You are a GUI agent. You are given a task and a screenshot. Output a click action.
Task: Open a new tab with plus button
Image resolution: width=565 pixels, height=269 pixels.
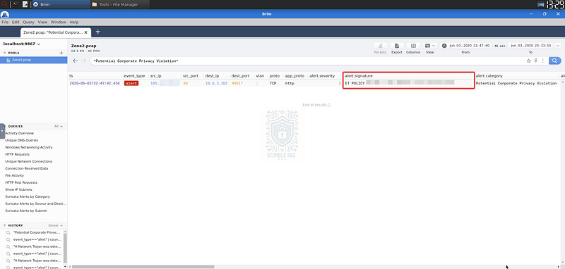click(x=97, y=32)
